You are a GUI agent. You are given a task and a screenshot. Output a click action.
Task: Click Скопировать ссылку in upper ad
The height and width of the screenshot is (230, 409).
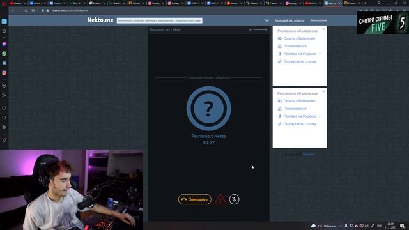click(x=300, y=61)
